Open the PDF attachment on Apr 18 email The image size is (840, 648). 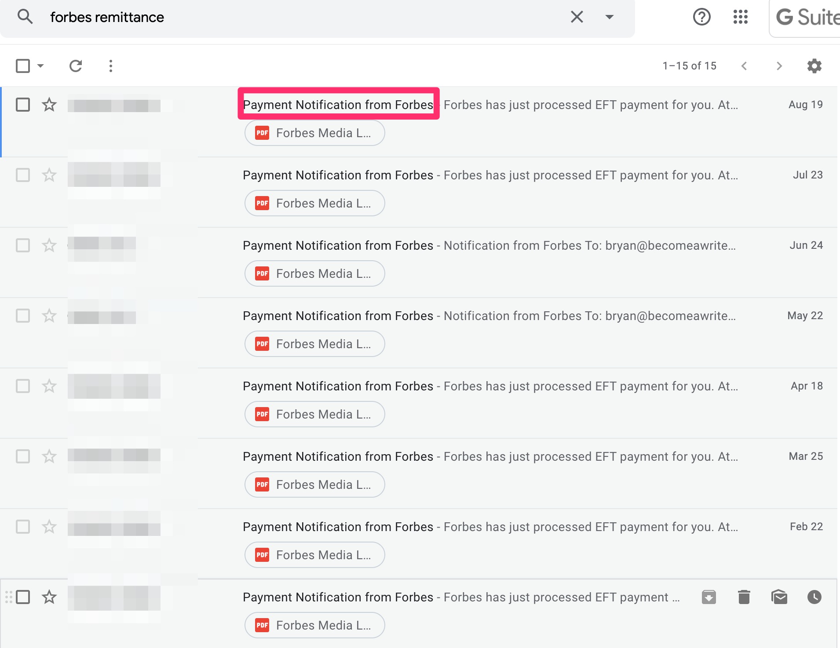(314, 414)
